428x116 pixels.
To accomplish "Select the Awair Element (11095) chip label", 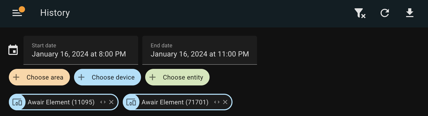I will pyautogui.click(x=61, y=102).
